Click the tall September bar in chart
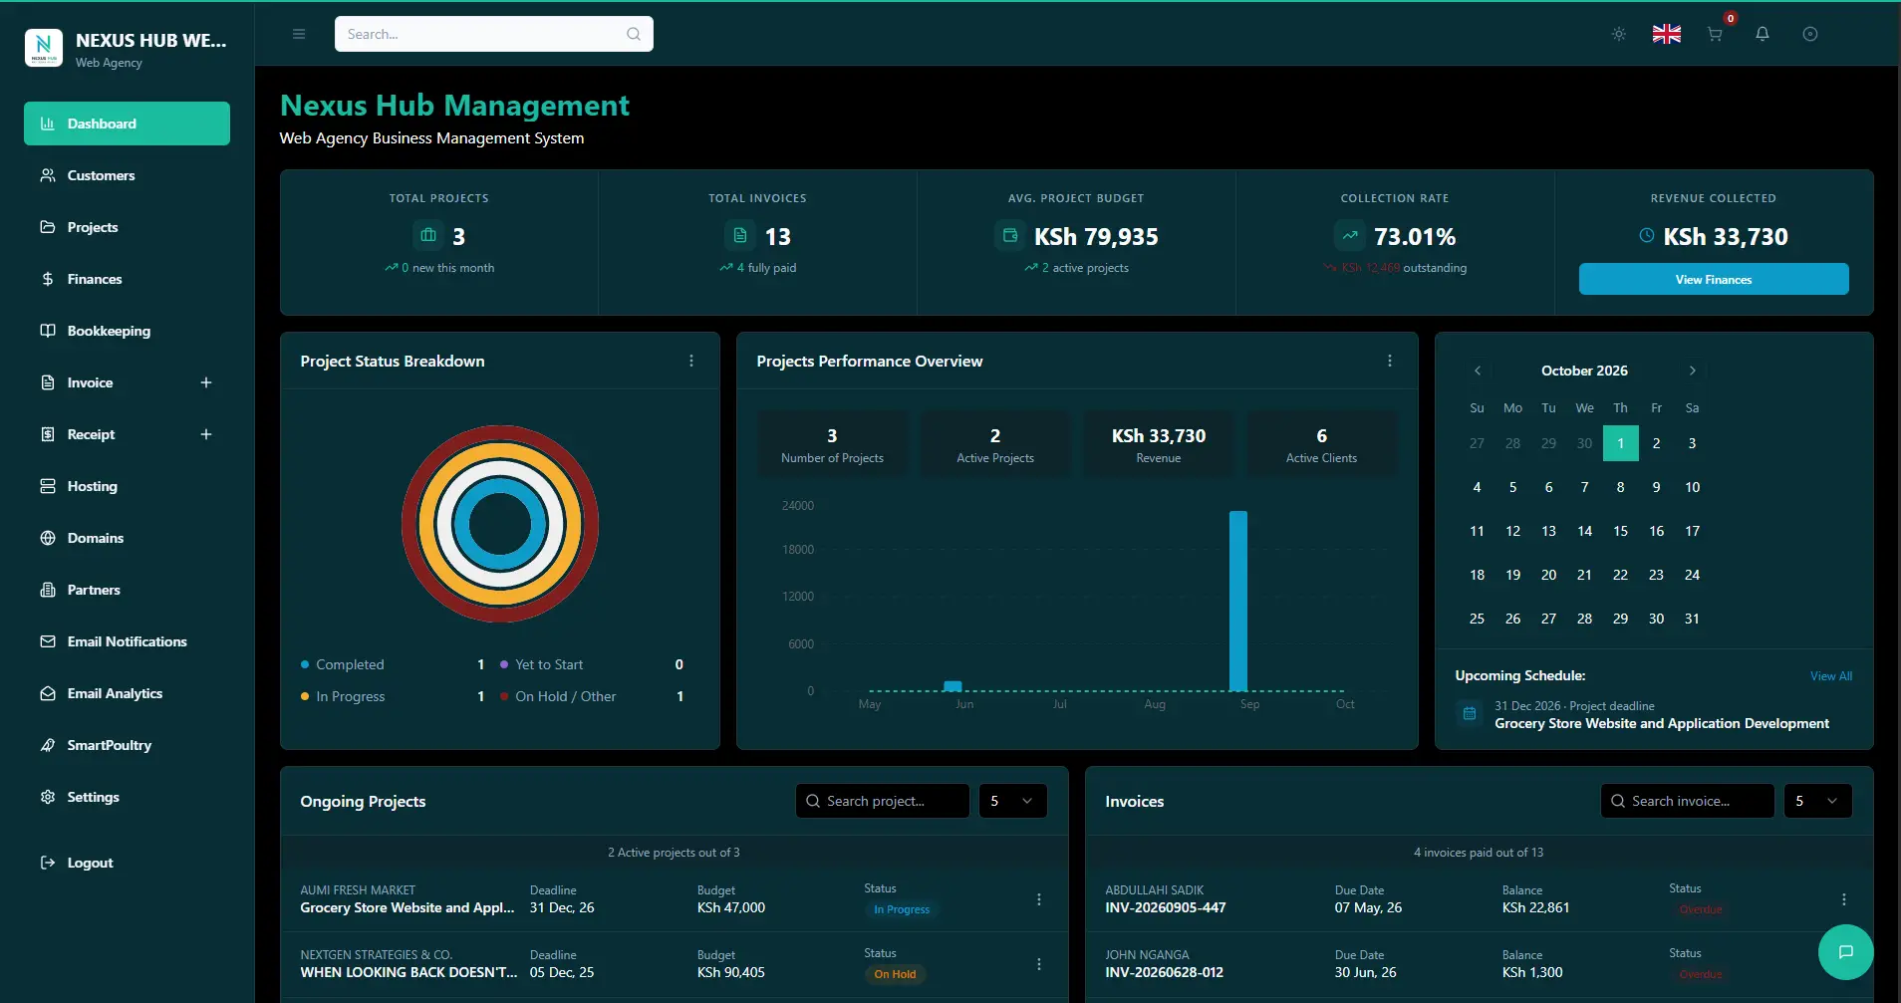Viewport: 1901px width, 1003px height. pyautogui.click(x=1238, y=601)
